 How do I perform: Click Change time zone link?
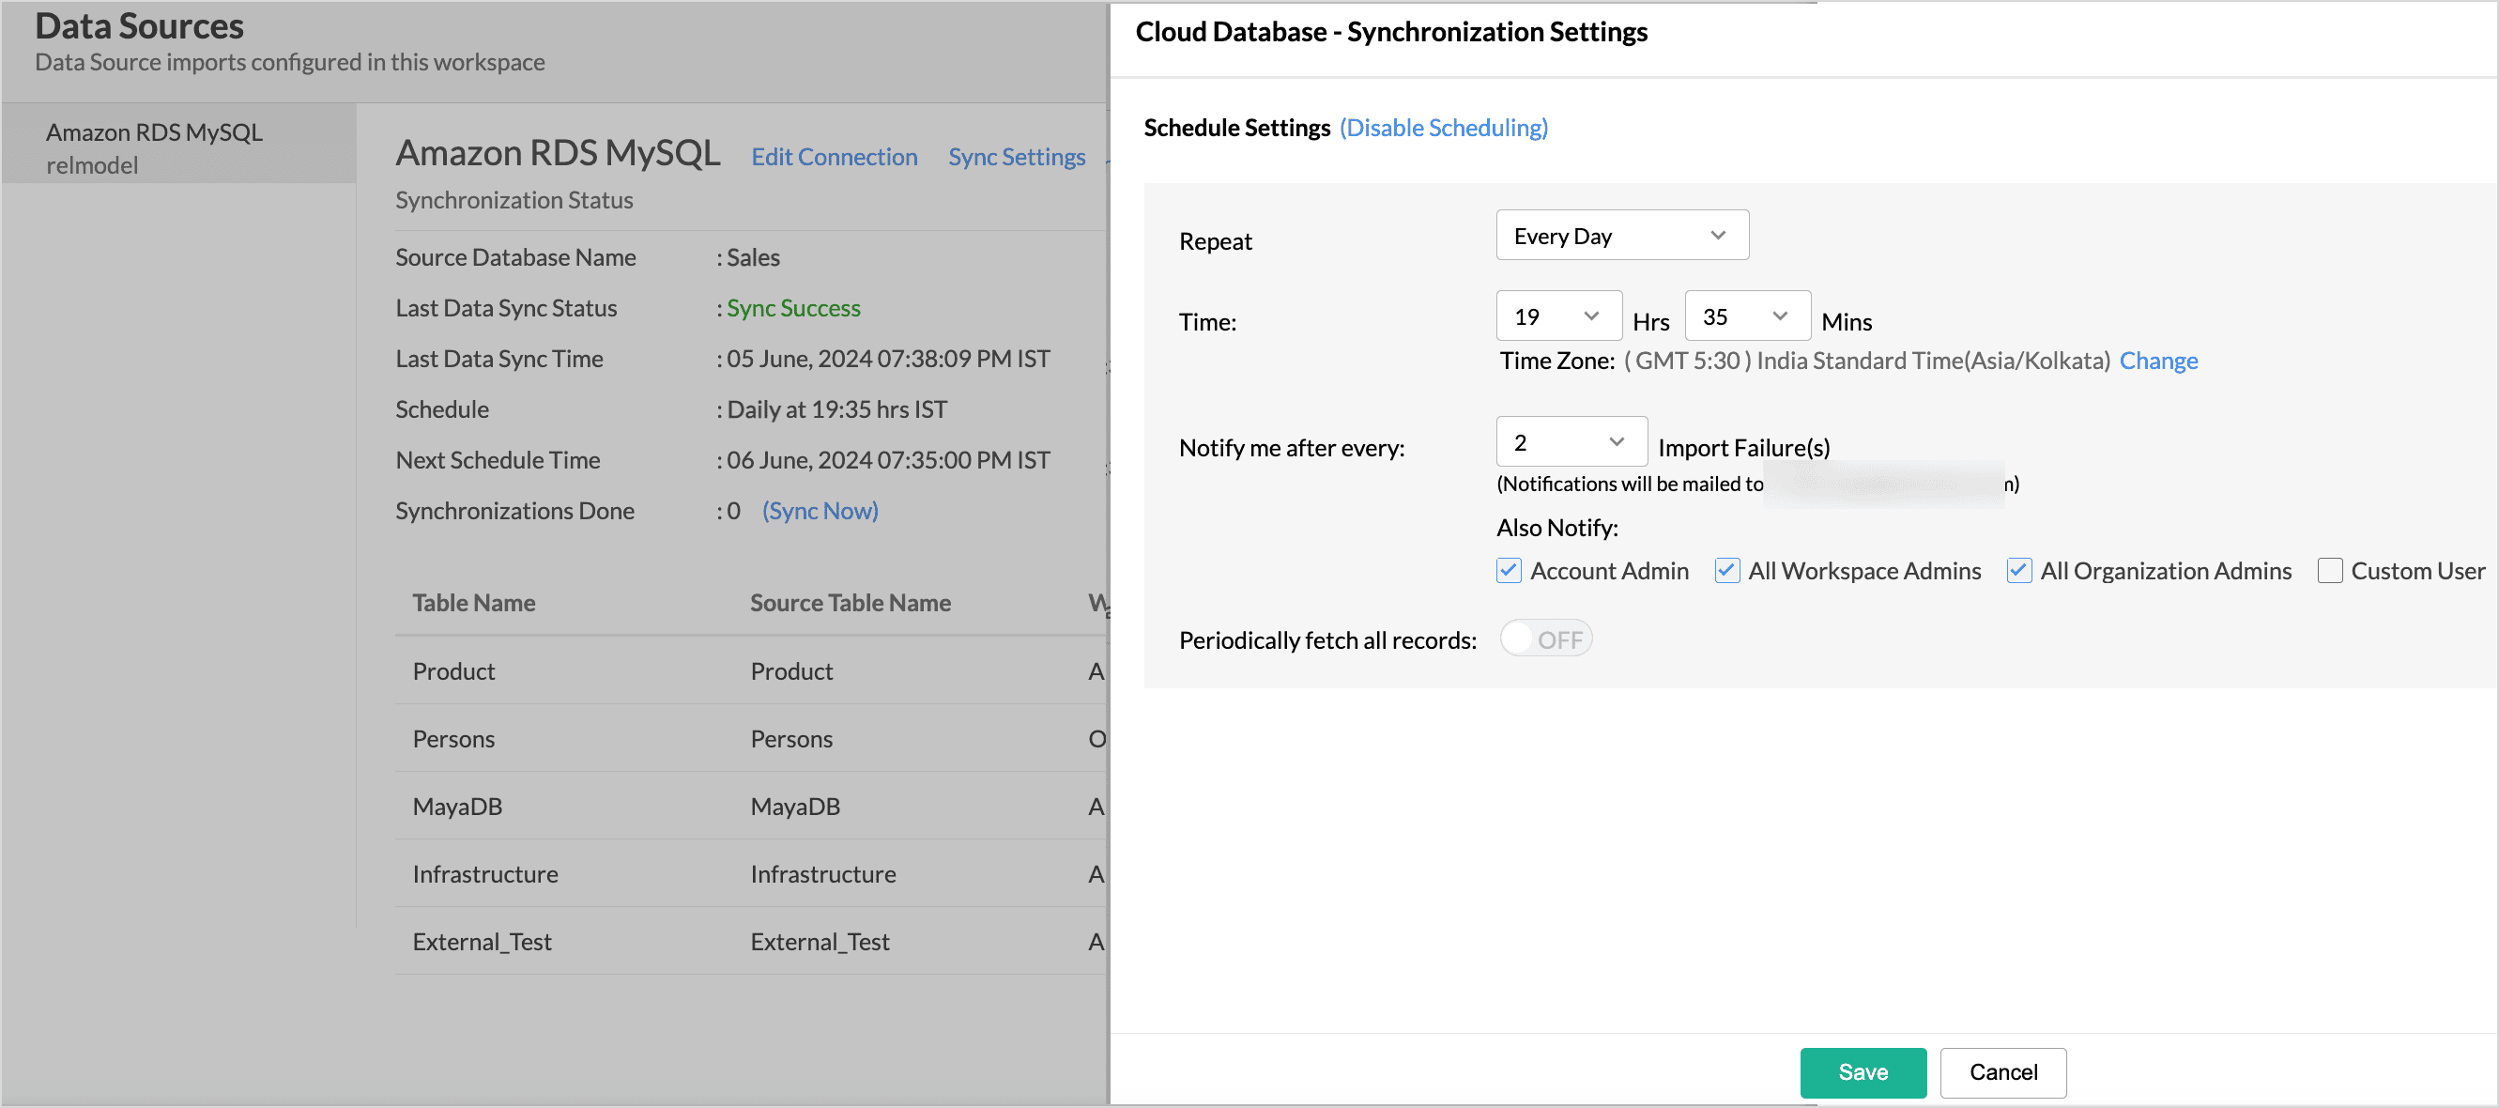2158,361
